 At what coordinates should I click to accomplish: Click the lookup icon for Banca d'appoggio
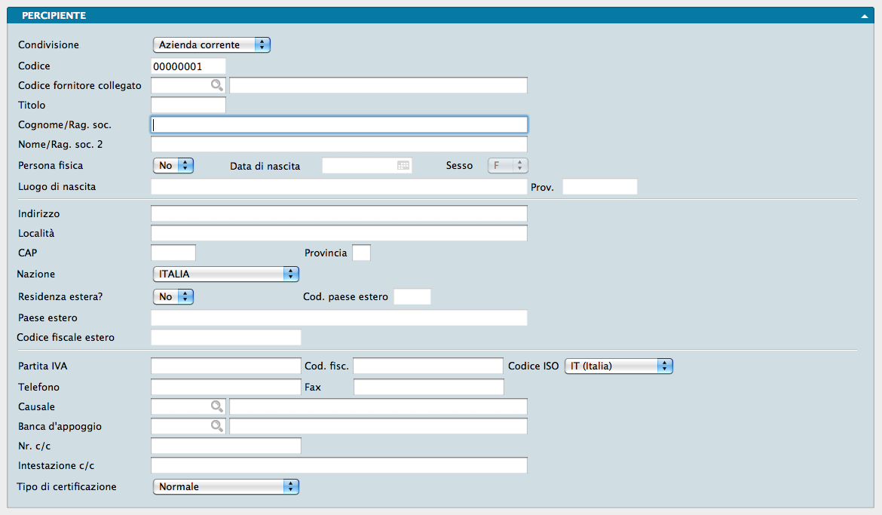pos(217,427)
